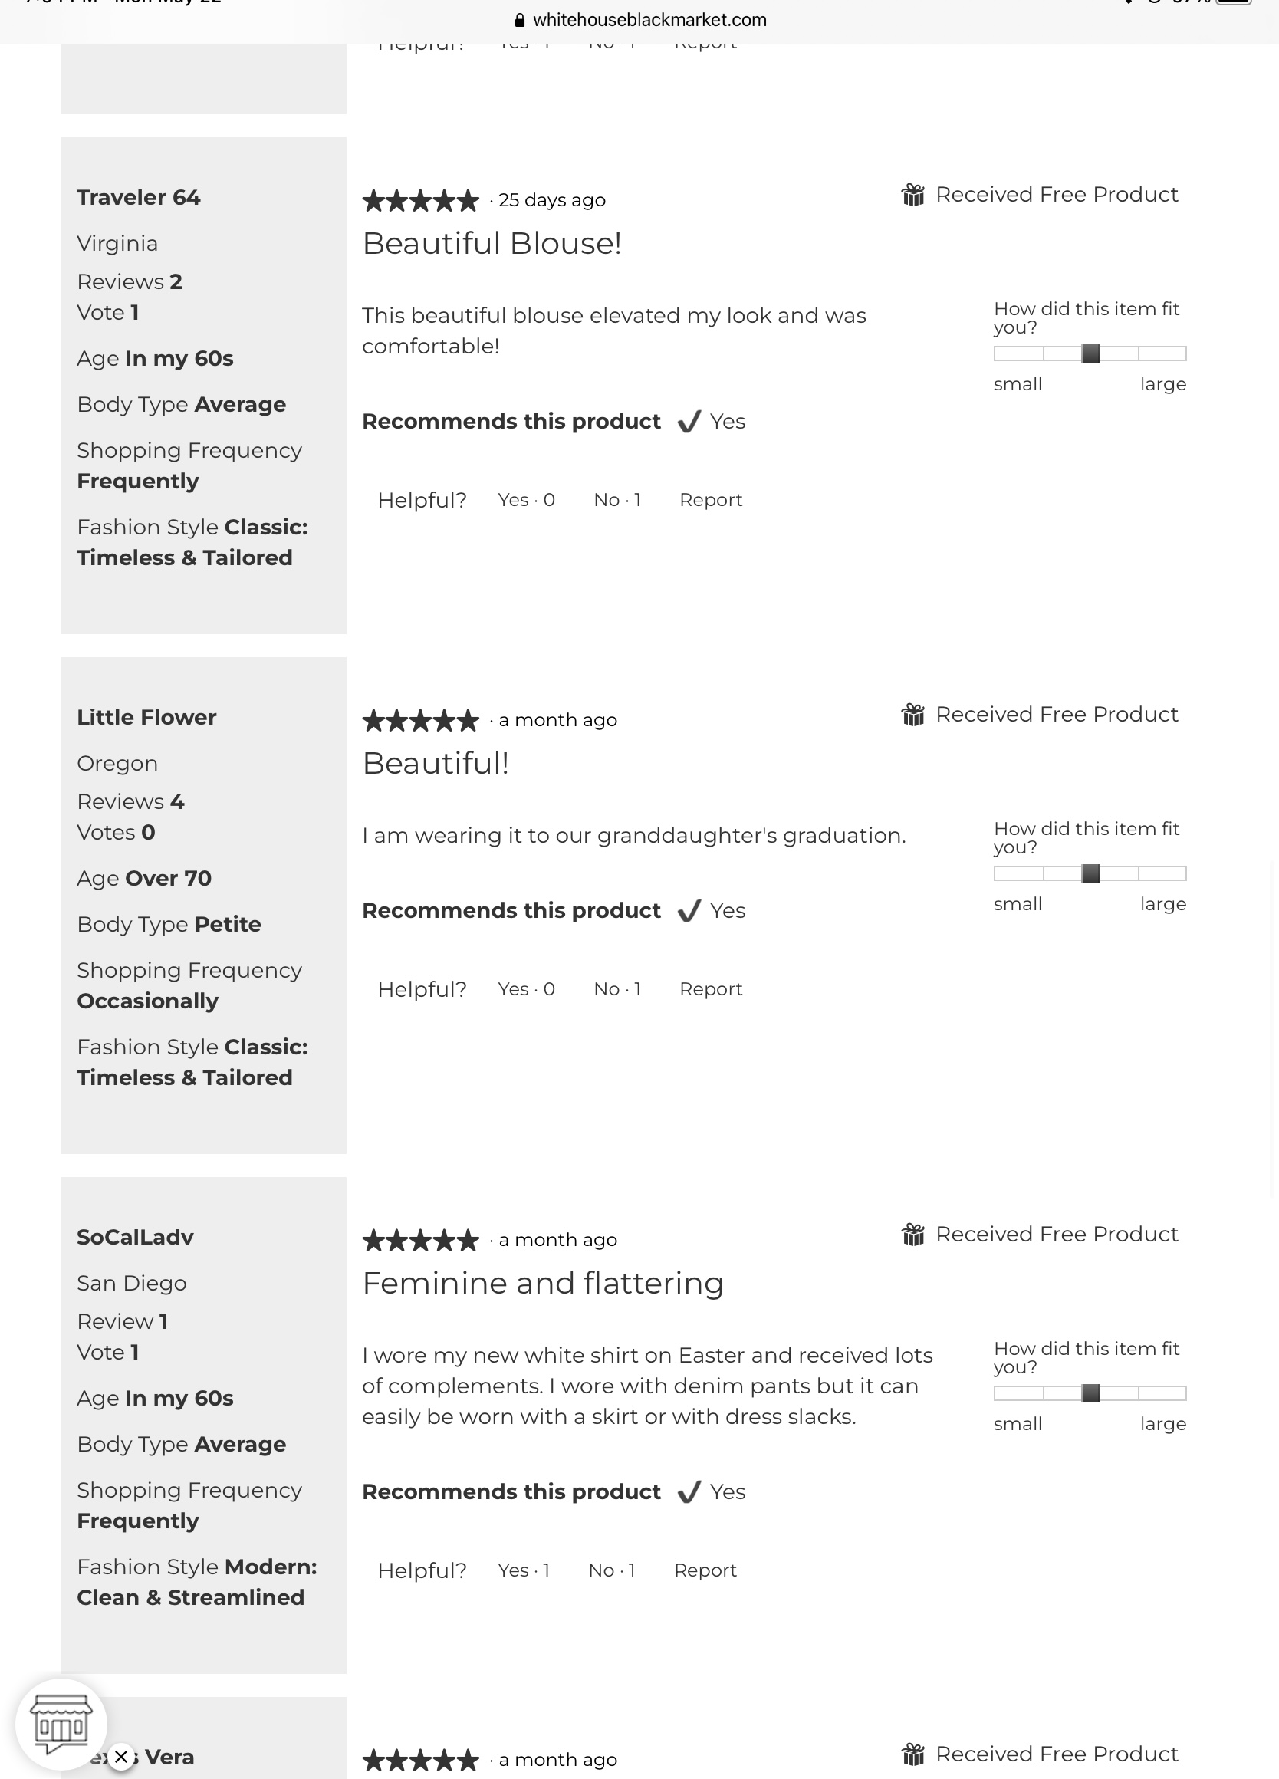Click the fit slider in Traveler 64's review
This screenshot has width=1279, height=1779.
[x=1090, y=353]
